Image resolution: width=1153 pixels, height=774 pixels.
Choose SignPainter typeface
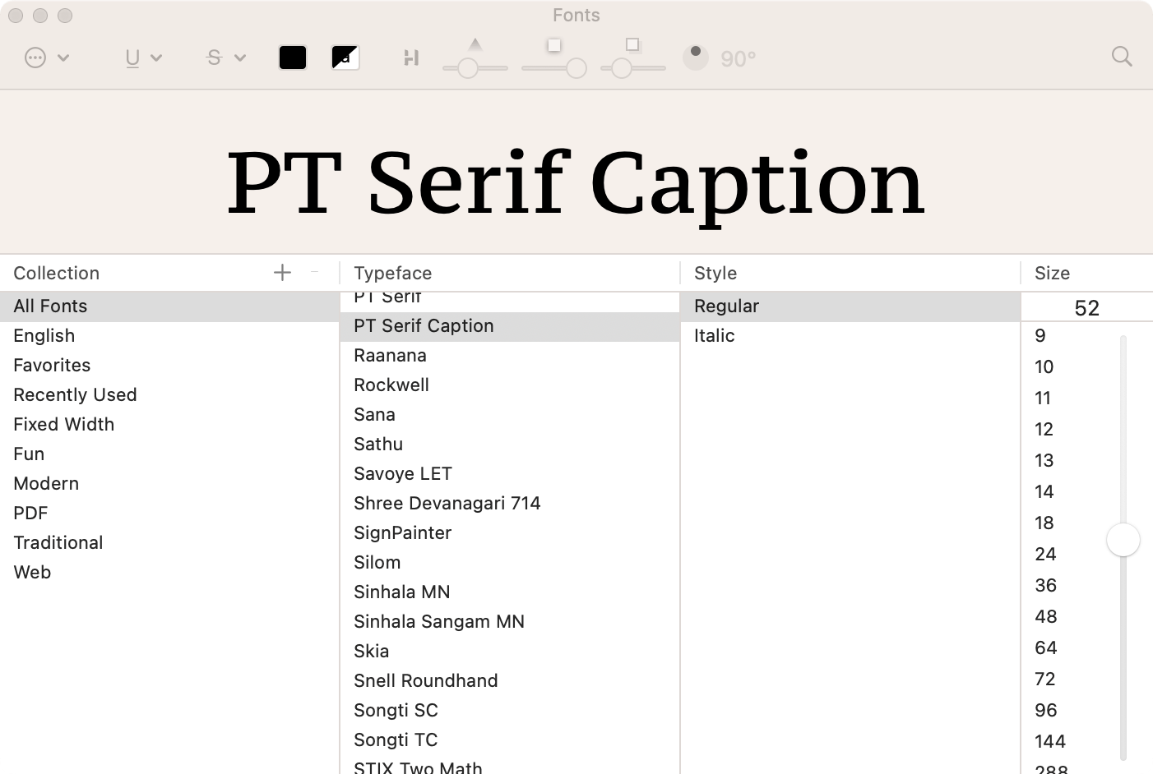click(510, 533)
